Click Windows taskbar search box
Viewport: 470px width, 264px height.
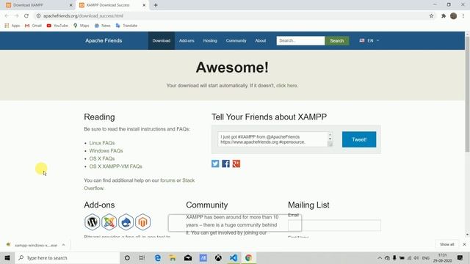pyautogui.click(x=68, y=257)
